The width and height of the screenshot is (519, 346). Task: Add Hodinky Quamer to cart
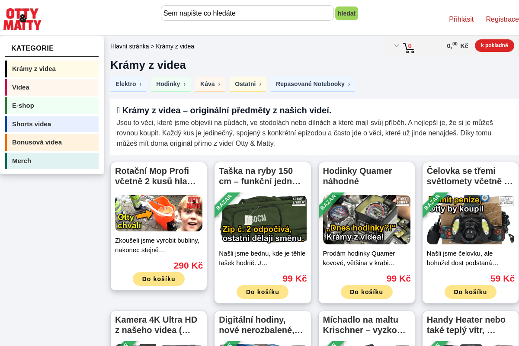(x=366, y=292)
